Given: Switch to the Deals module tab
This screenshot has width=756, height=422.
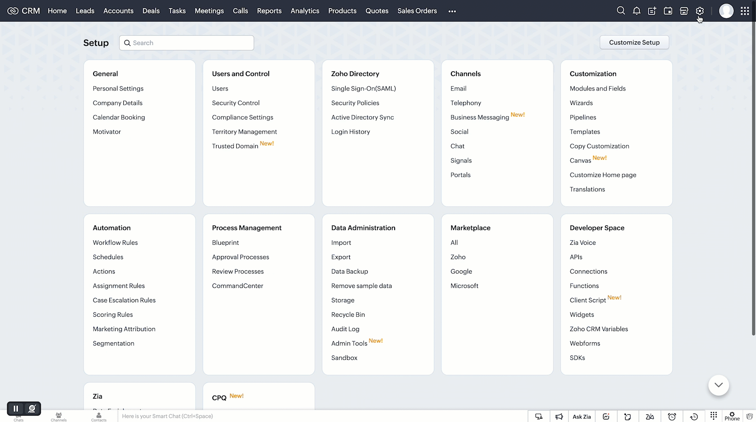Looking at the screenshot, I should 151,11.
